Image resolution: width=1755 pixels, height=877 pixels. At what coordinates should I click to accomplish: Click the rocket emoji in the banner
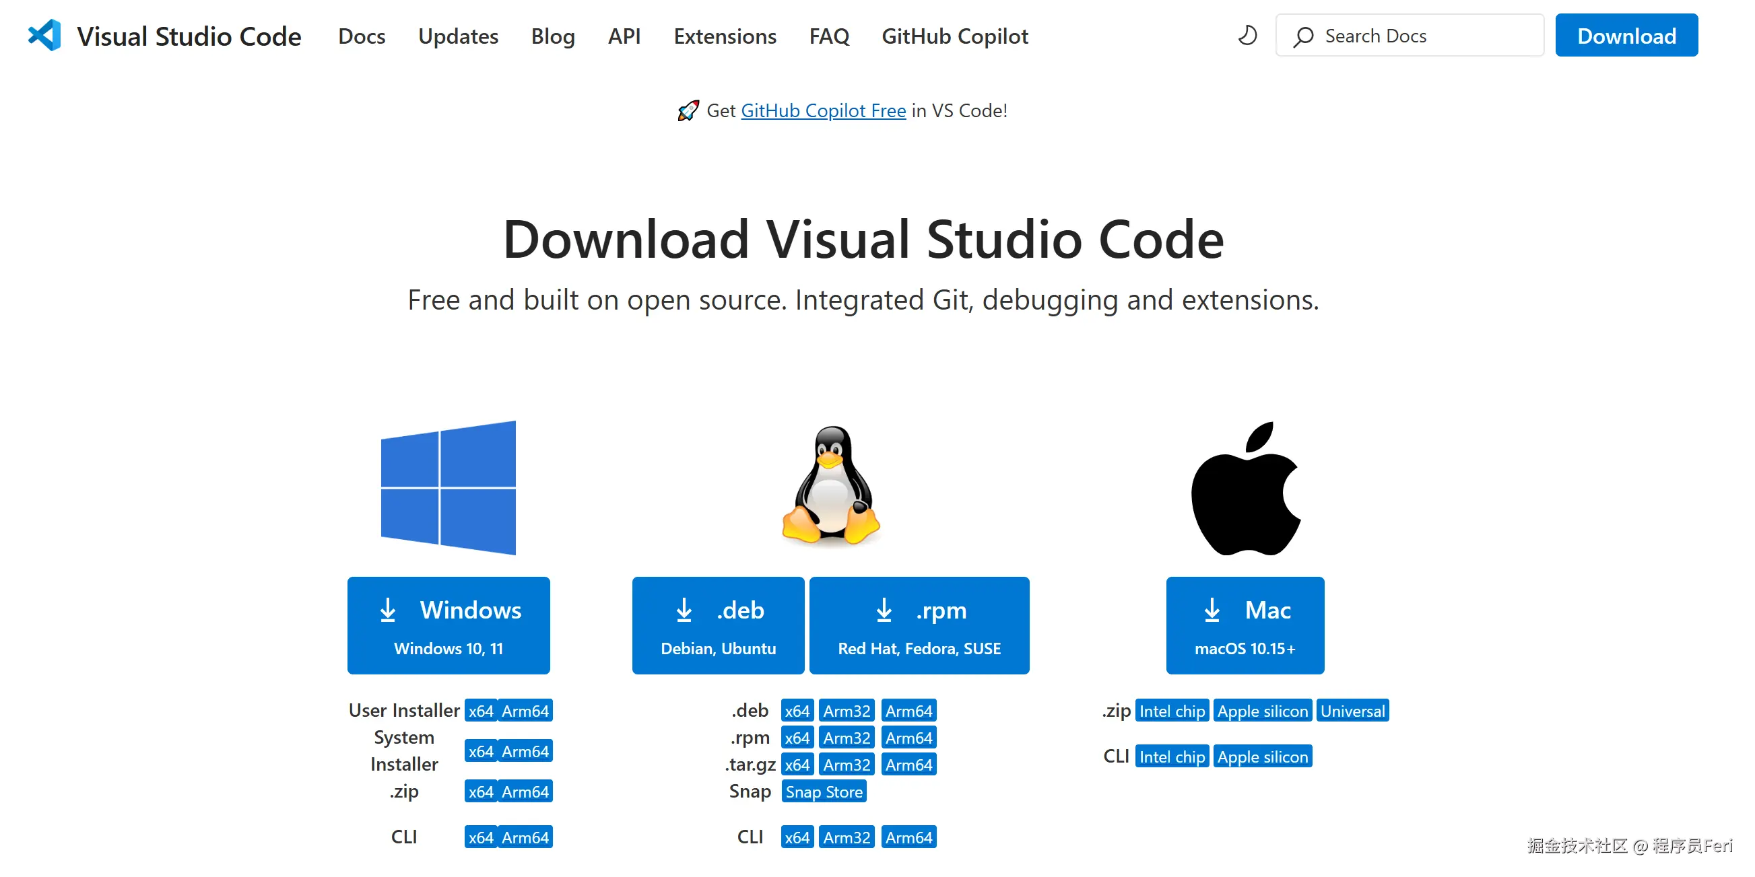688,110
